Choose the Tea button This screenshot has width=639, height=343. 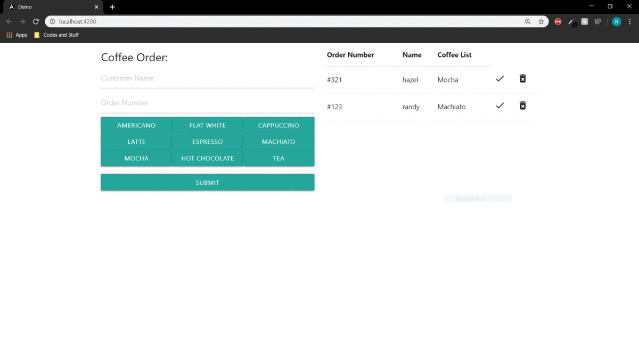click(x=278, y=158)
